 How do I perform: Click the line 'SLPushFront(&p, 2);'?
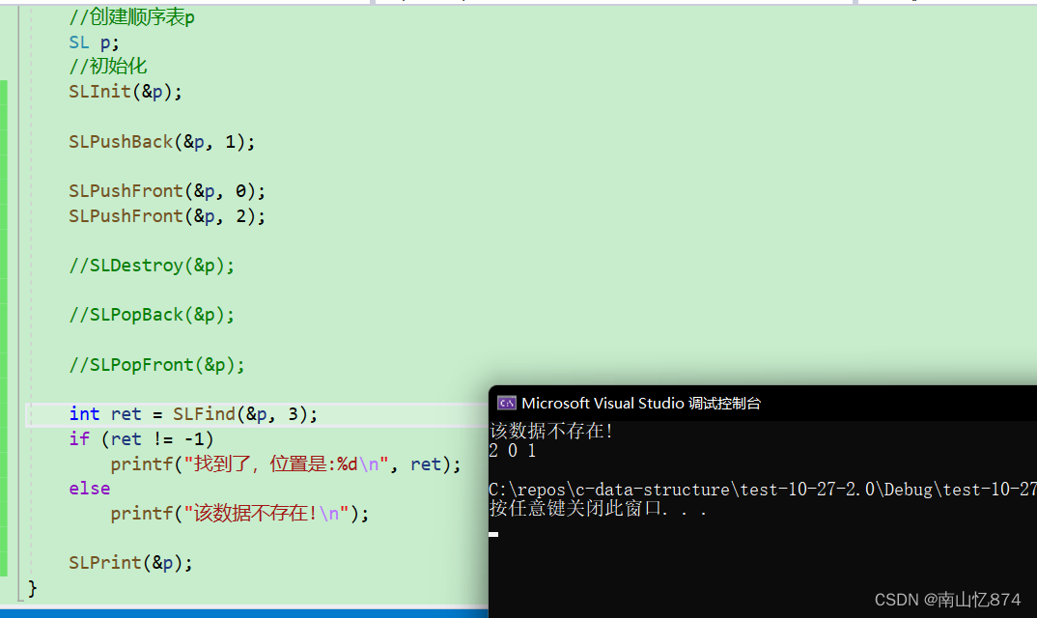pos(167,216)
